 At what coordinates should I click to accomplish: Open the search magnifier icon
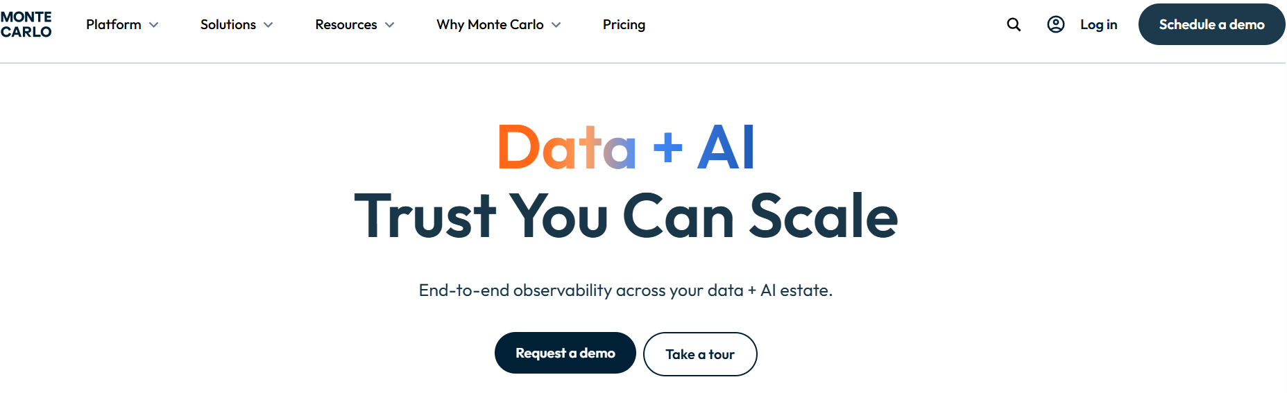[1014, 25]
